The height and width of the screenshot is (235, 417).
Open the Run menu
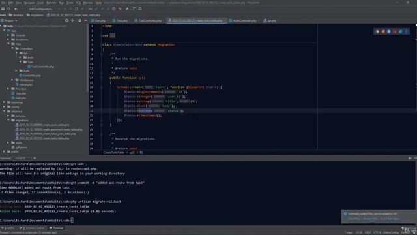point(61,3)
